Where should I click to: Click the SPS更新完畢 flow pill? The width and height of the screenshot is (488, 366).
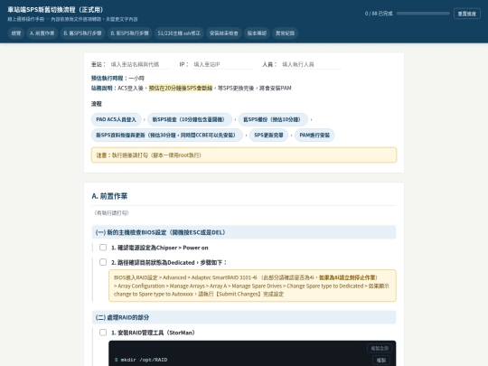pos(268,135)
